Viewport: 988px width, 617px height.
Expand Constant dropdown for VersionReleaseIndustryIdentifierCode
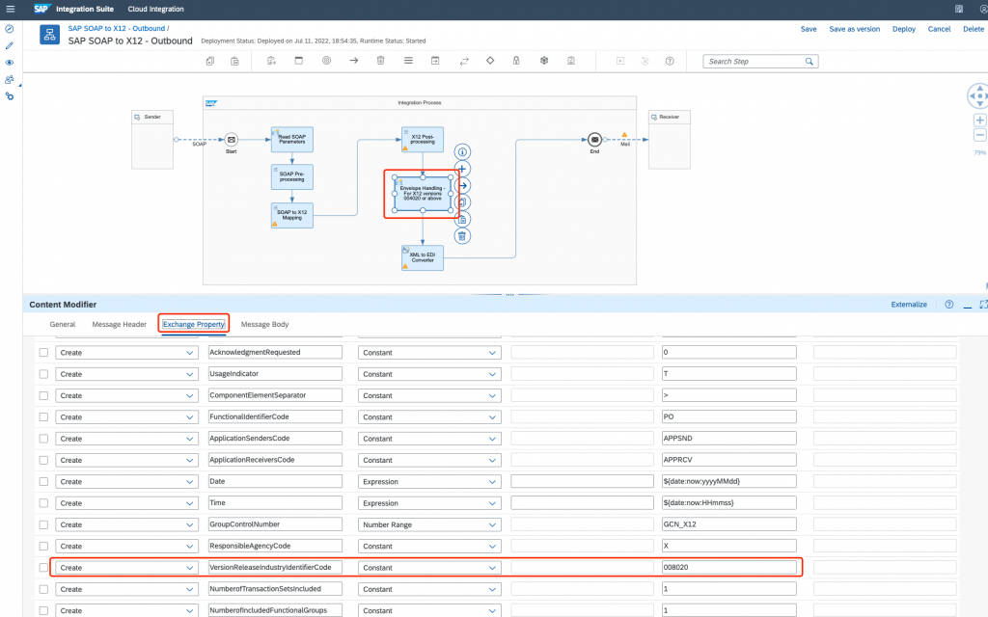(x=429, y=567)
